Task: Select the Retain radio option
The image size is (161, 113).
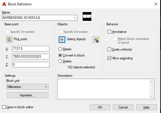Action: coord(60,49)
